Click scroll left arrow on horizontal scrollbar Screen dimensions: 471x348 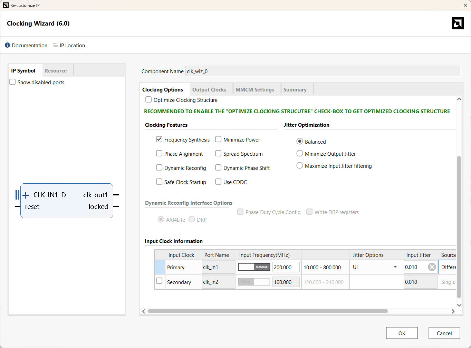pyautogui.click(x=144, y=311)
